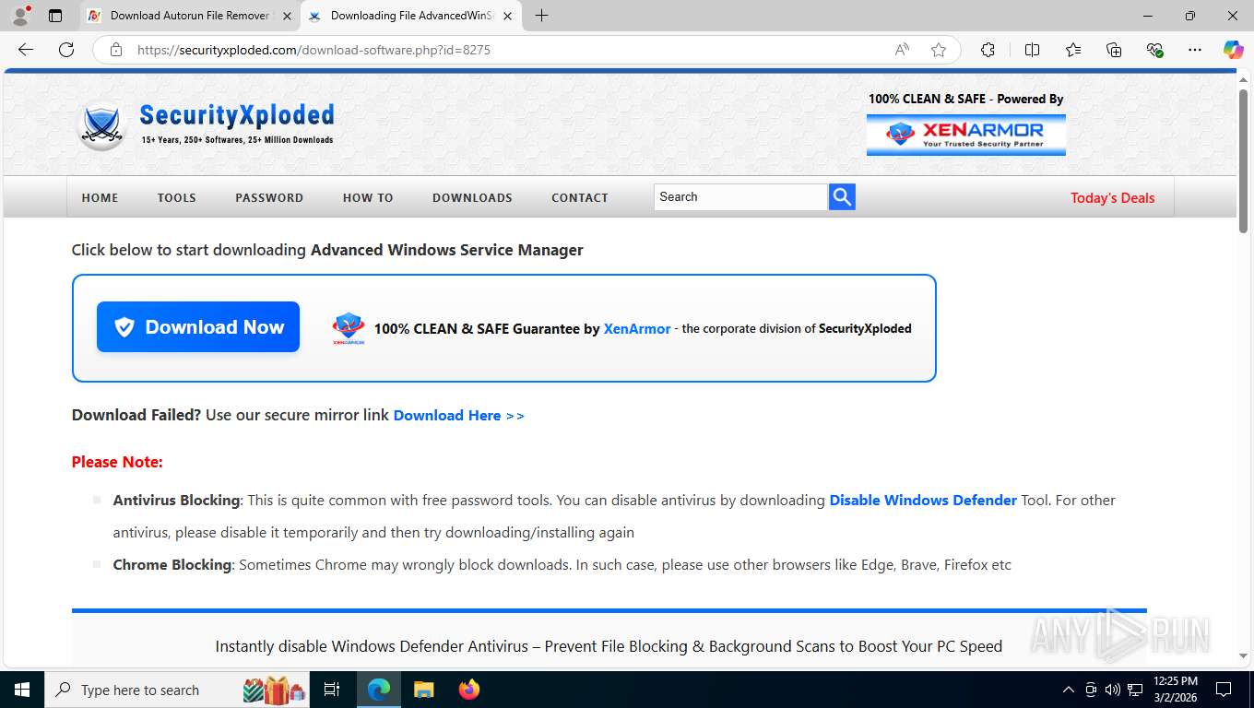Open DOWNLOADS menu item
The height and width of the screenshot is (708, 1254).
coord(472,197)
